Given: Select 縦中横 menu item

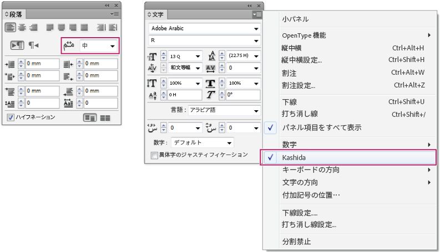Looking at the screenshot, I should point(291,48).
